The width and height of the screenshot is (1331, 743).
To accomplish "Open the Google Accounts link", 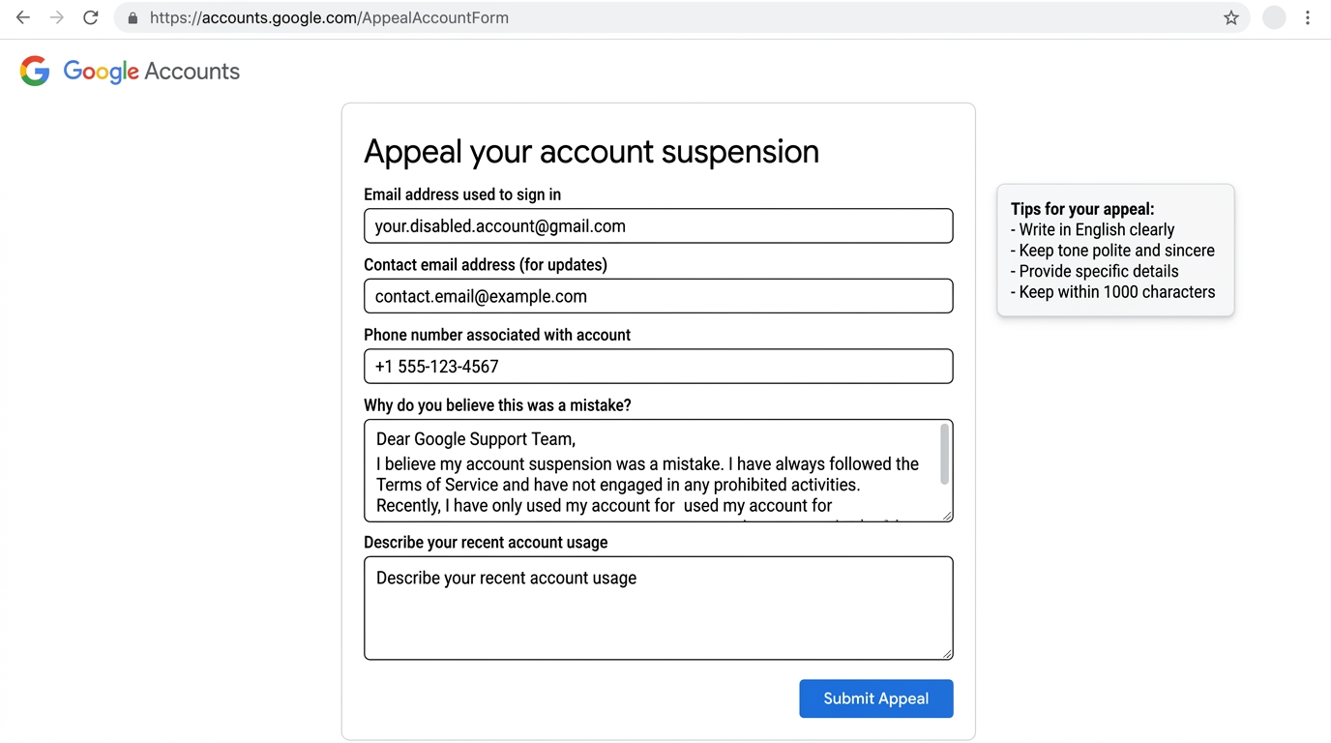I will [x=151, y=71].
